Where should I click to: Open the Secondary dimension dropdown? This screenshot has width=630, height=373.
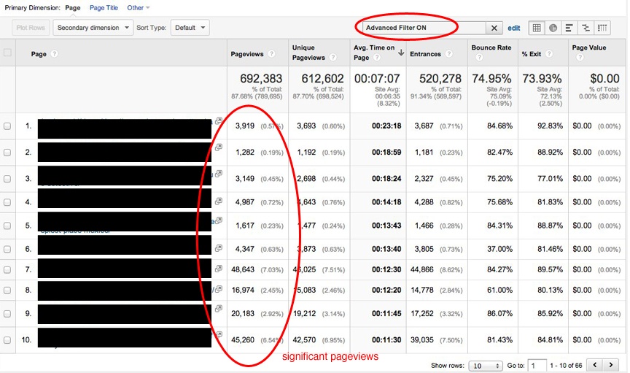click(x=93, y=28)
